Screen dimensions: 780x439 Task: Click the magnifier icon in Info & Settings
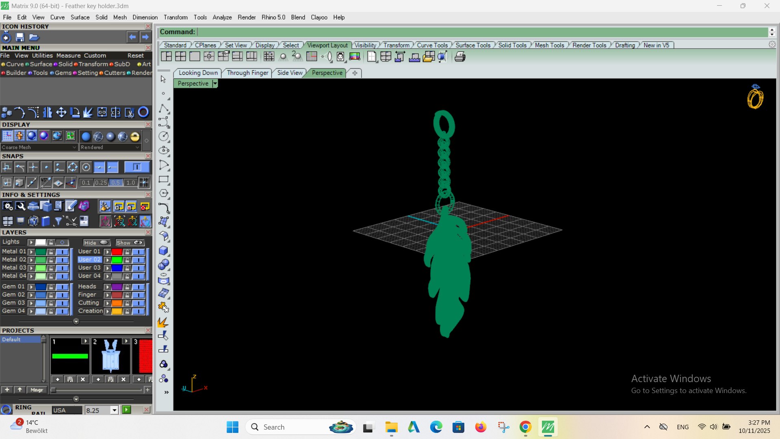point(20,206)
